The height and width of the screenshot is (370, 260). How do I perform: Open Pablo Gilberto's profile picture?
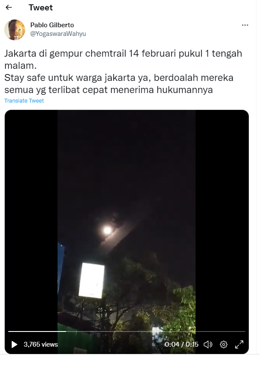point(15,30)
